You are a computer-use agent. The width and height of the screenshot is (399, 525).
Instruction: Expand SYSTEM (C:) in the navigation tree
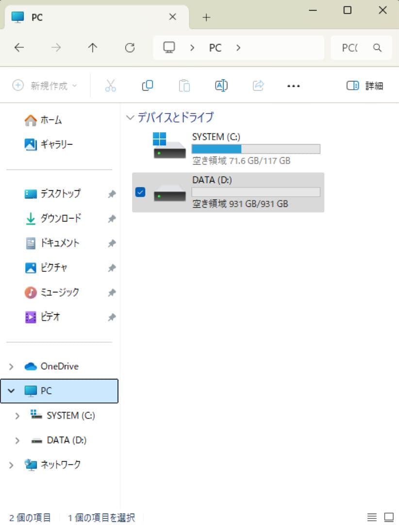18,416
